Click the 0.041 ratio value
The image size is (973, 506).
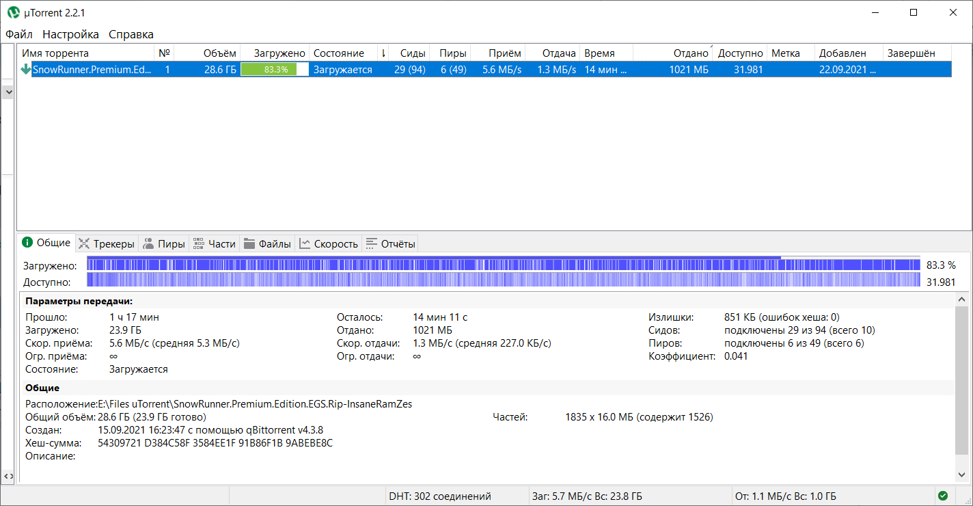pyautogui.click(x=736, y=356)
